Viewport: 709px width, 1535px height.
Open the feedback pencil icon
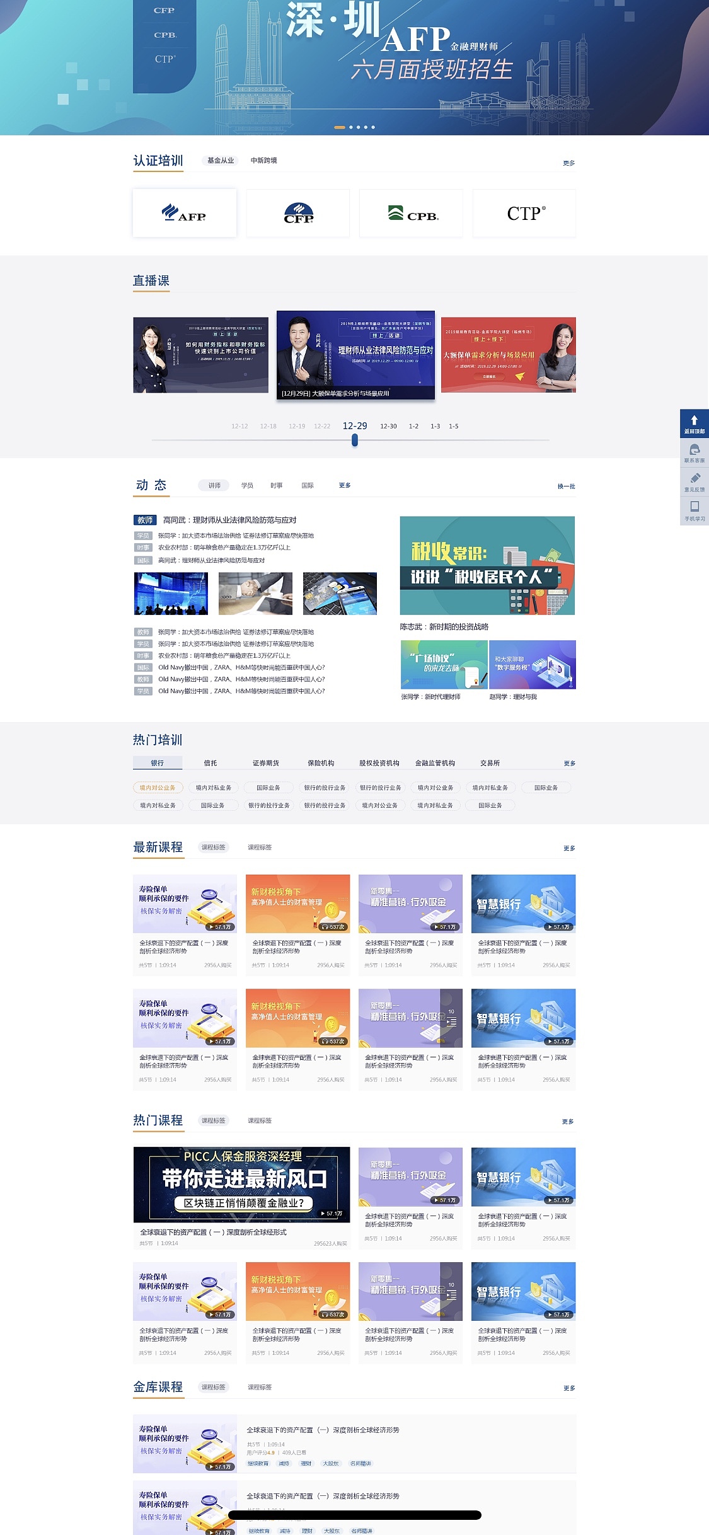click(x=695, y=478)
